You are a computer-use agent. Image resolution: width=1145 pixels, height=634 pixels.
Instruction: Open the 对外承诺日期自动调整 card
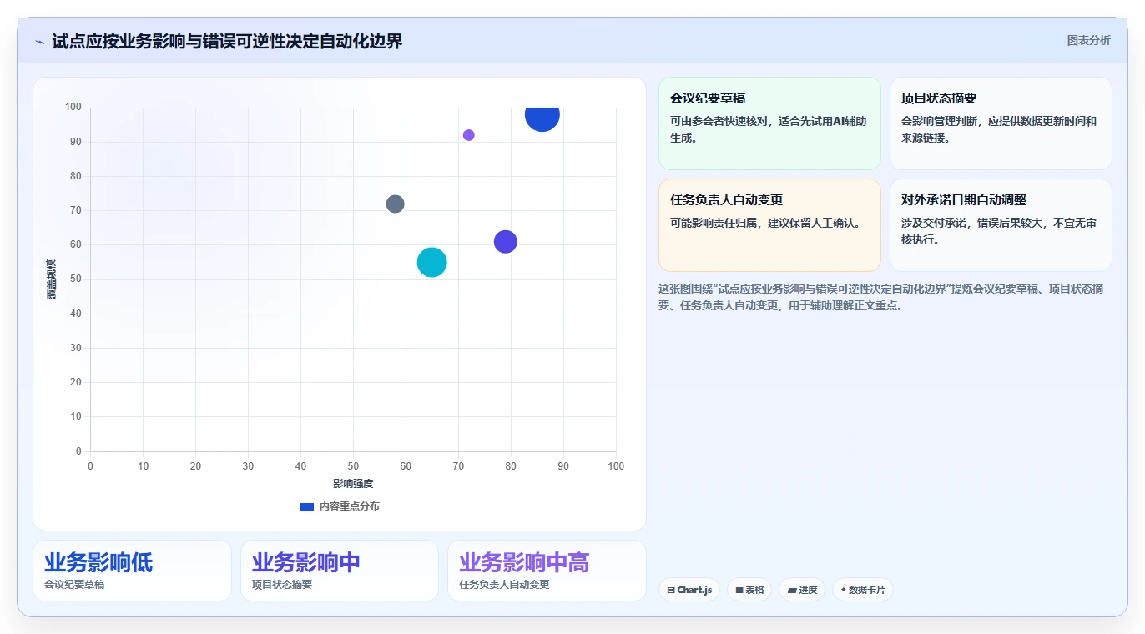(x=1001, y=225)
